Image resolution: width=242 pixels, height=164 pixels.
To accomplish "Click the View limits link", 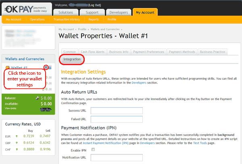I will (10, 109).
